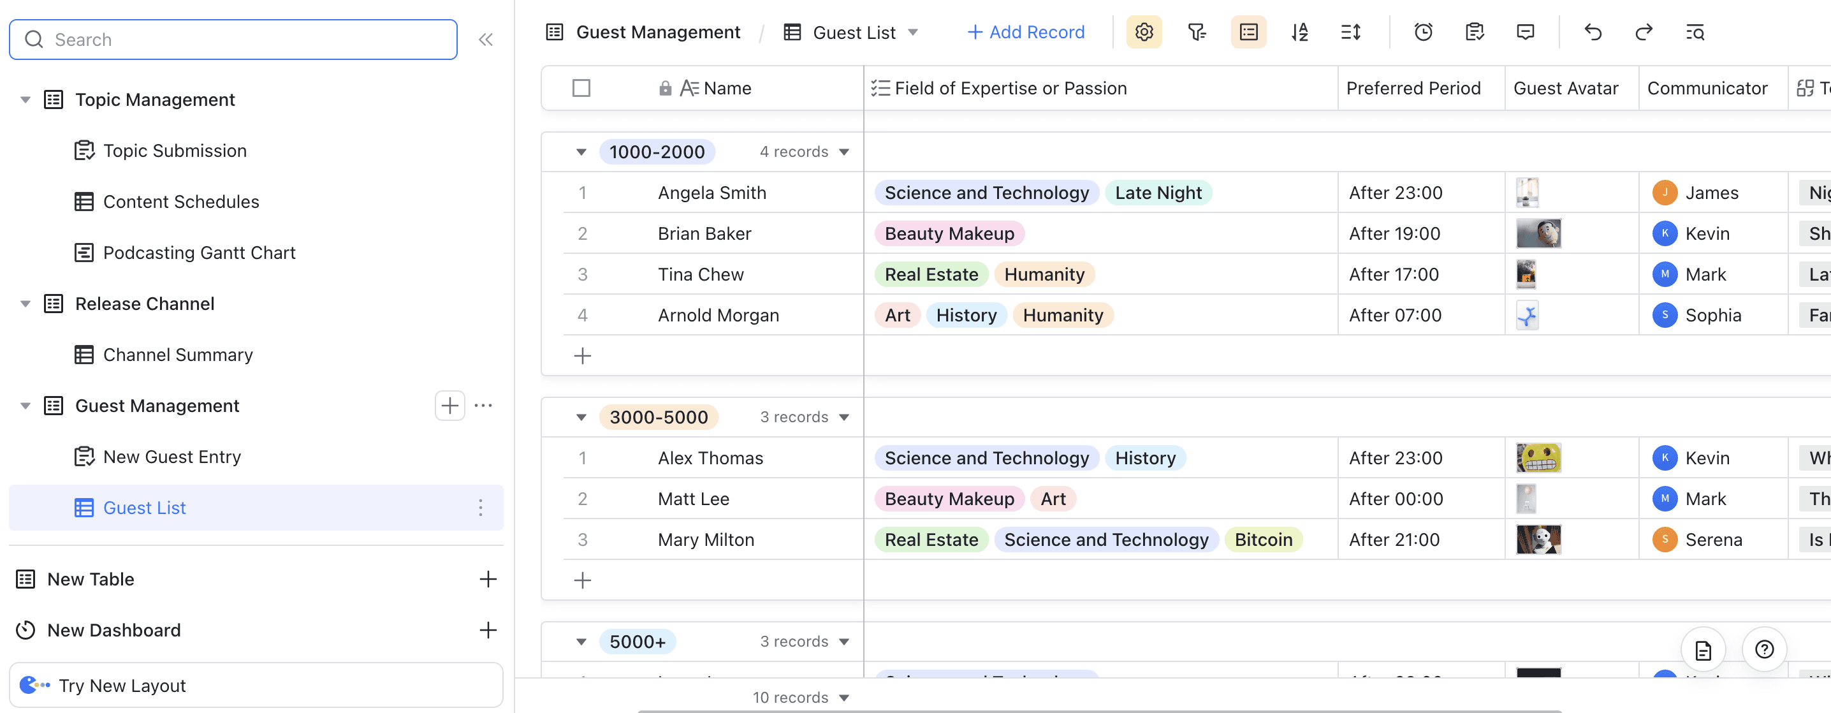
Task: Collapse the Topic Management folder
Action: click(26, 99)
